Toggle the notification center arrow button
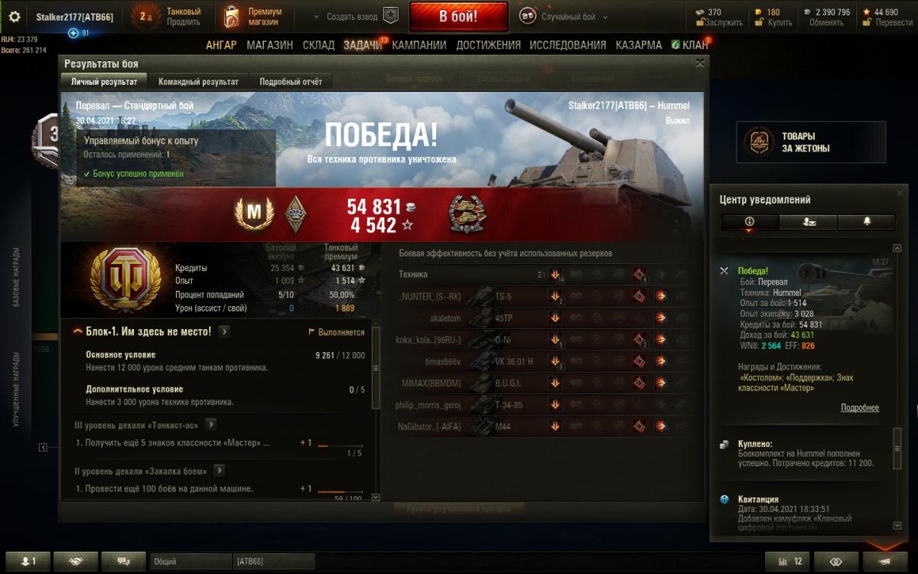Screen dimensions: 918x574 pos(886,561)
